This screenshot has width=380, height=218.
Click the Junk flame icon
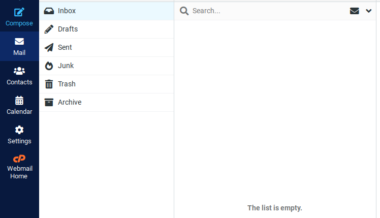(x=49, y=66)
